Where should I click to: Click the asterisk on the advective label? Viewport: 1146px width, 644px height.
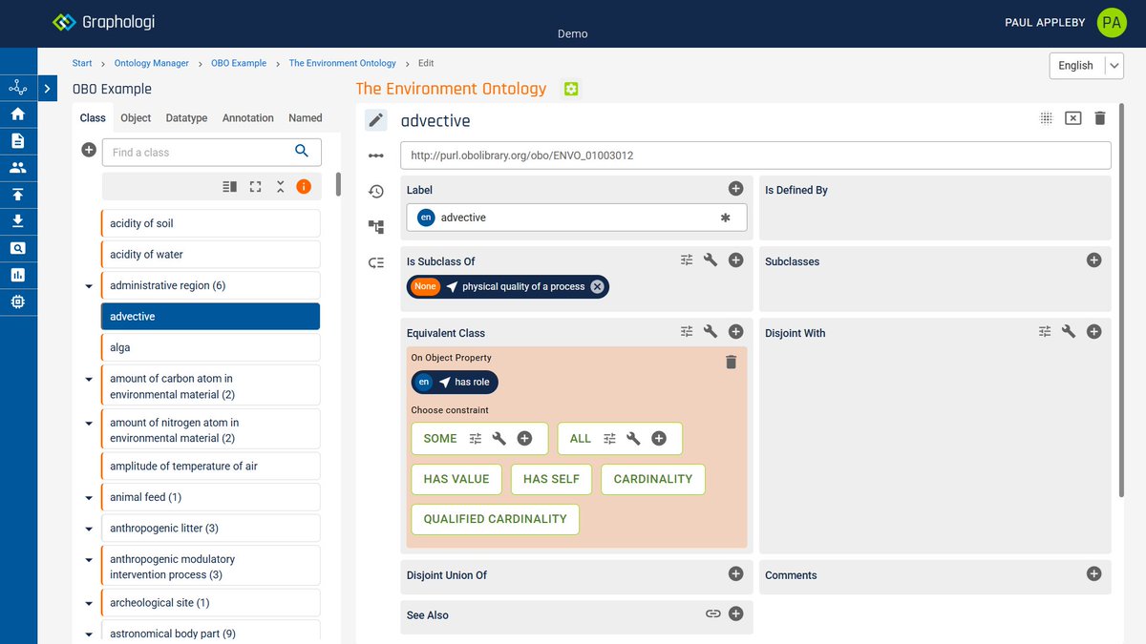coord(725,218)
